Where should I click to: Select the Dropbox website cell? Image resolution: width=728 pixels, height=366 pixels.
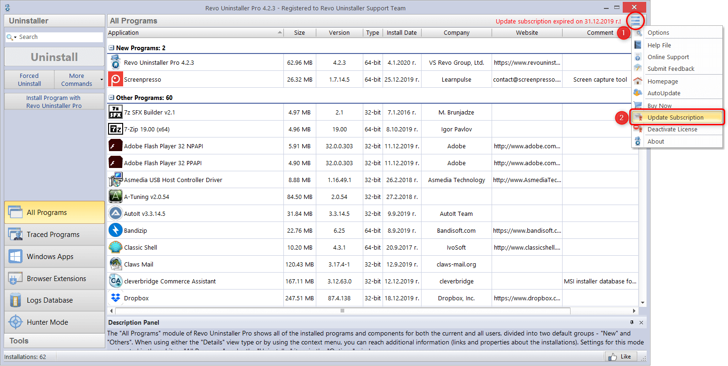point(527,298)
